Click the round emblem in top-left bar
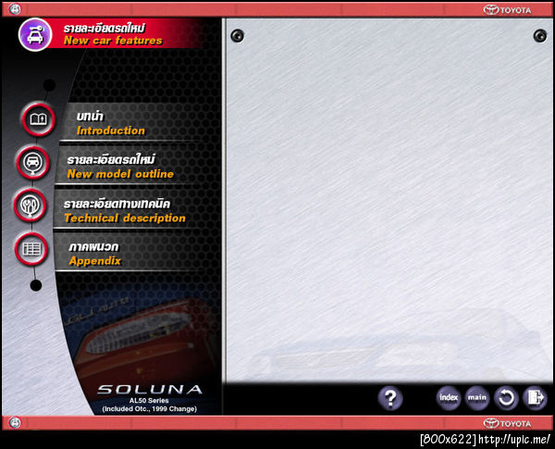The width and height of the screenshot is (555, 449). click(x=15, y=9)
